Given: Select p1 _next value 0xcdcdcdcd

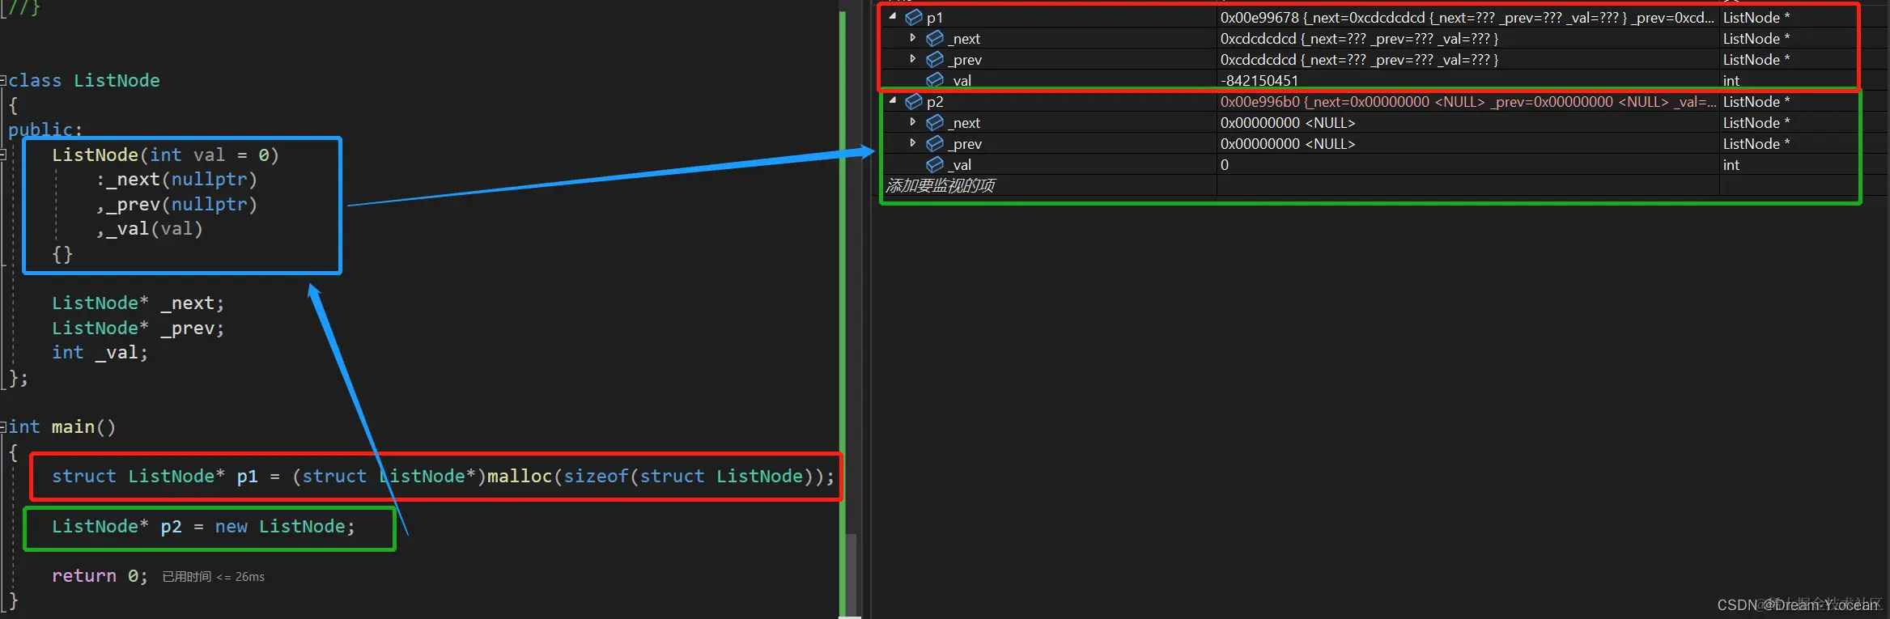Looking at the screenshot, I should pos(1259,38).
